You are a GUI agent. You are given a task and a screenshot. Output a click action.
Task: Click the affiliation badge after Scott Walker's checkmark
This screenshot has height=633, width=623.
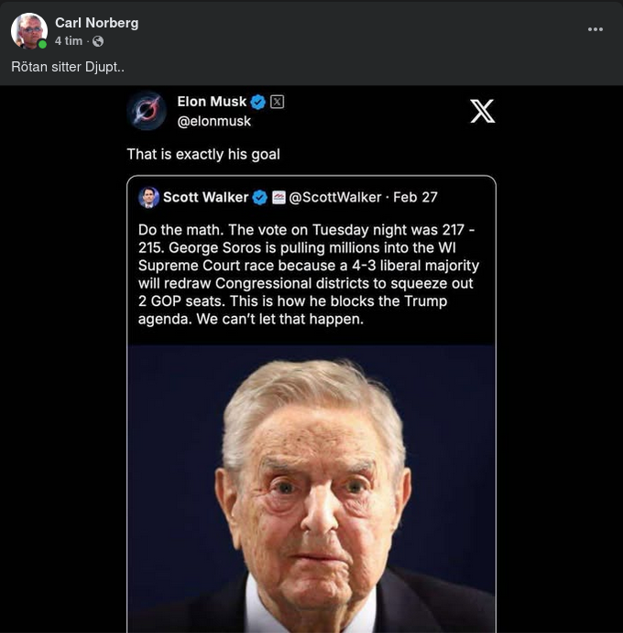click(x=279, y=197)
